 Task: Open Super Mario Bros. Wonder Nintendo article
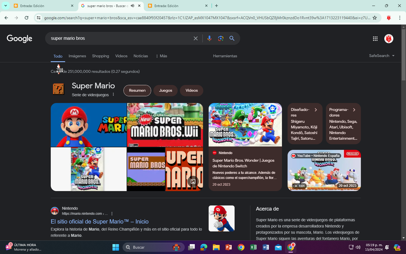(245, 147)
